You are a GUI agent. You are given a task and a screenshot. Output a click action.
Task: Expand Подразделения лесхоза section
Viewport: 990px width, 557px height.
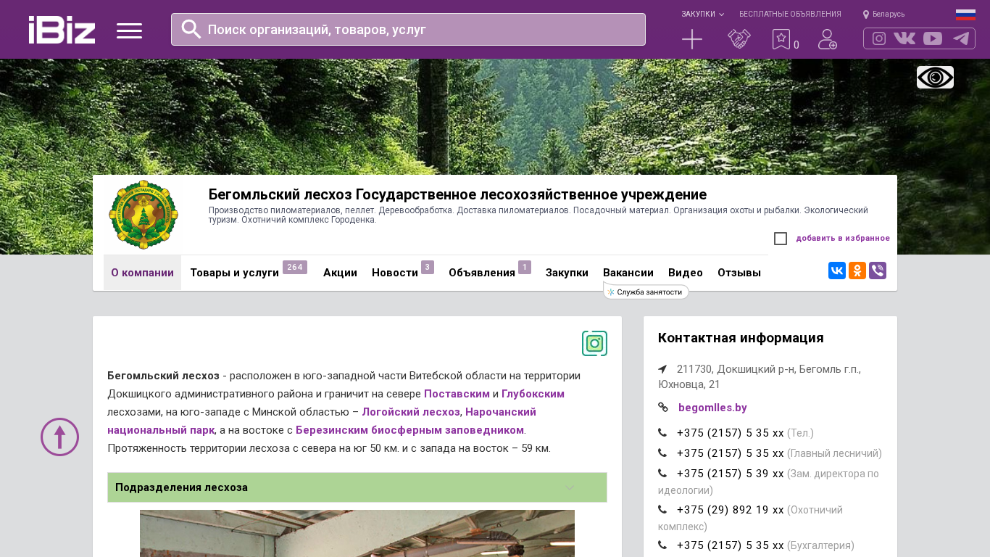click(357, 487)
